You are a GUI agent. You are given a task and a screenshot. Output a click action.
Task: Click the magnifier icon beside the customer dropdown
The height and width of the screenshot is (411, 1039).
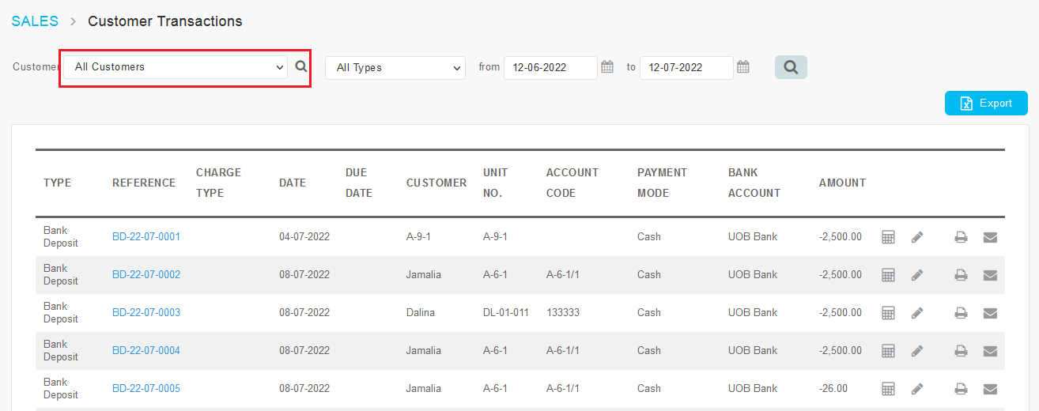pyautogui.click(x=301, y=67)
